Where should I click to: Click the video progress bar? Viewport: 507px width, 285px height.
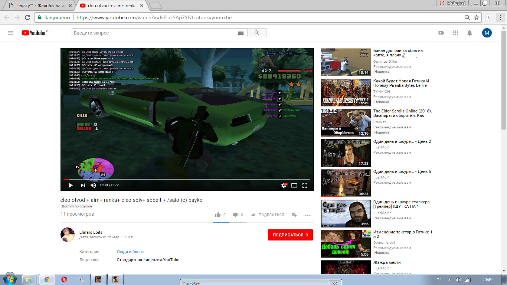[187, 180]
